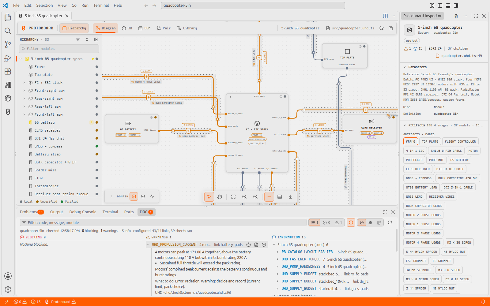
Task: Split the editor using the split layout icon
Action: click(385, 16)
